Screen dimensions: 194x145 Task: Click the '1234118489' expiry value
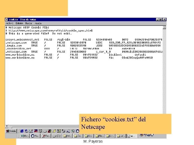pyautogui.click(x=104, y=39)
